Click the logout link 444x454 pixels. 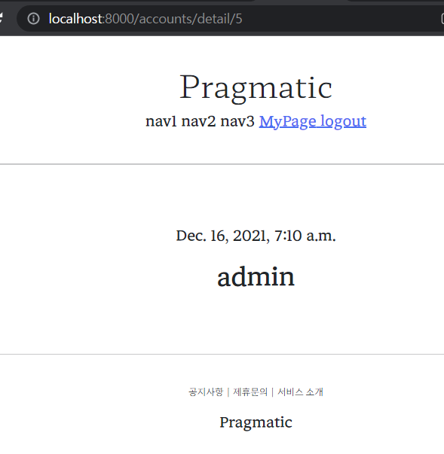tap(344, 121)
